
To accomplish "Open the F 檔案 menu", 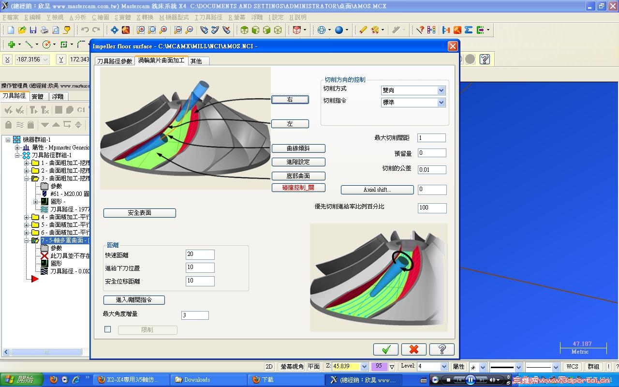I will (x=11, y=17).
